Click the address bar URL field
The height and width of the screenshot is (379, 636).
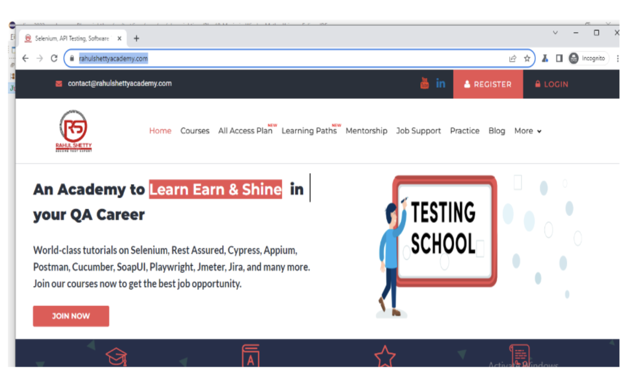pyautogui.click(x=272, y=58)
